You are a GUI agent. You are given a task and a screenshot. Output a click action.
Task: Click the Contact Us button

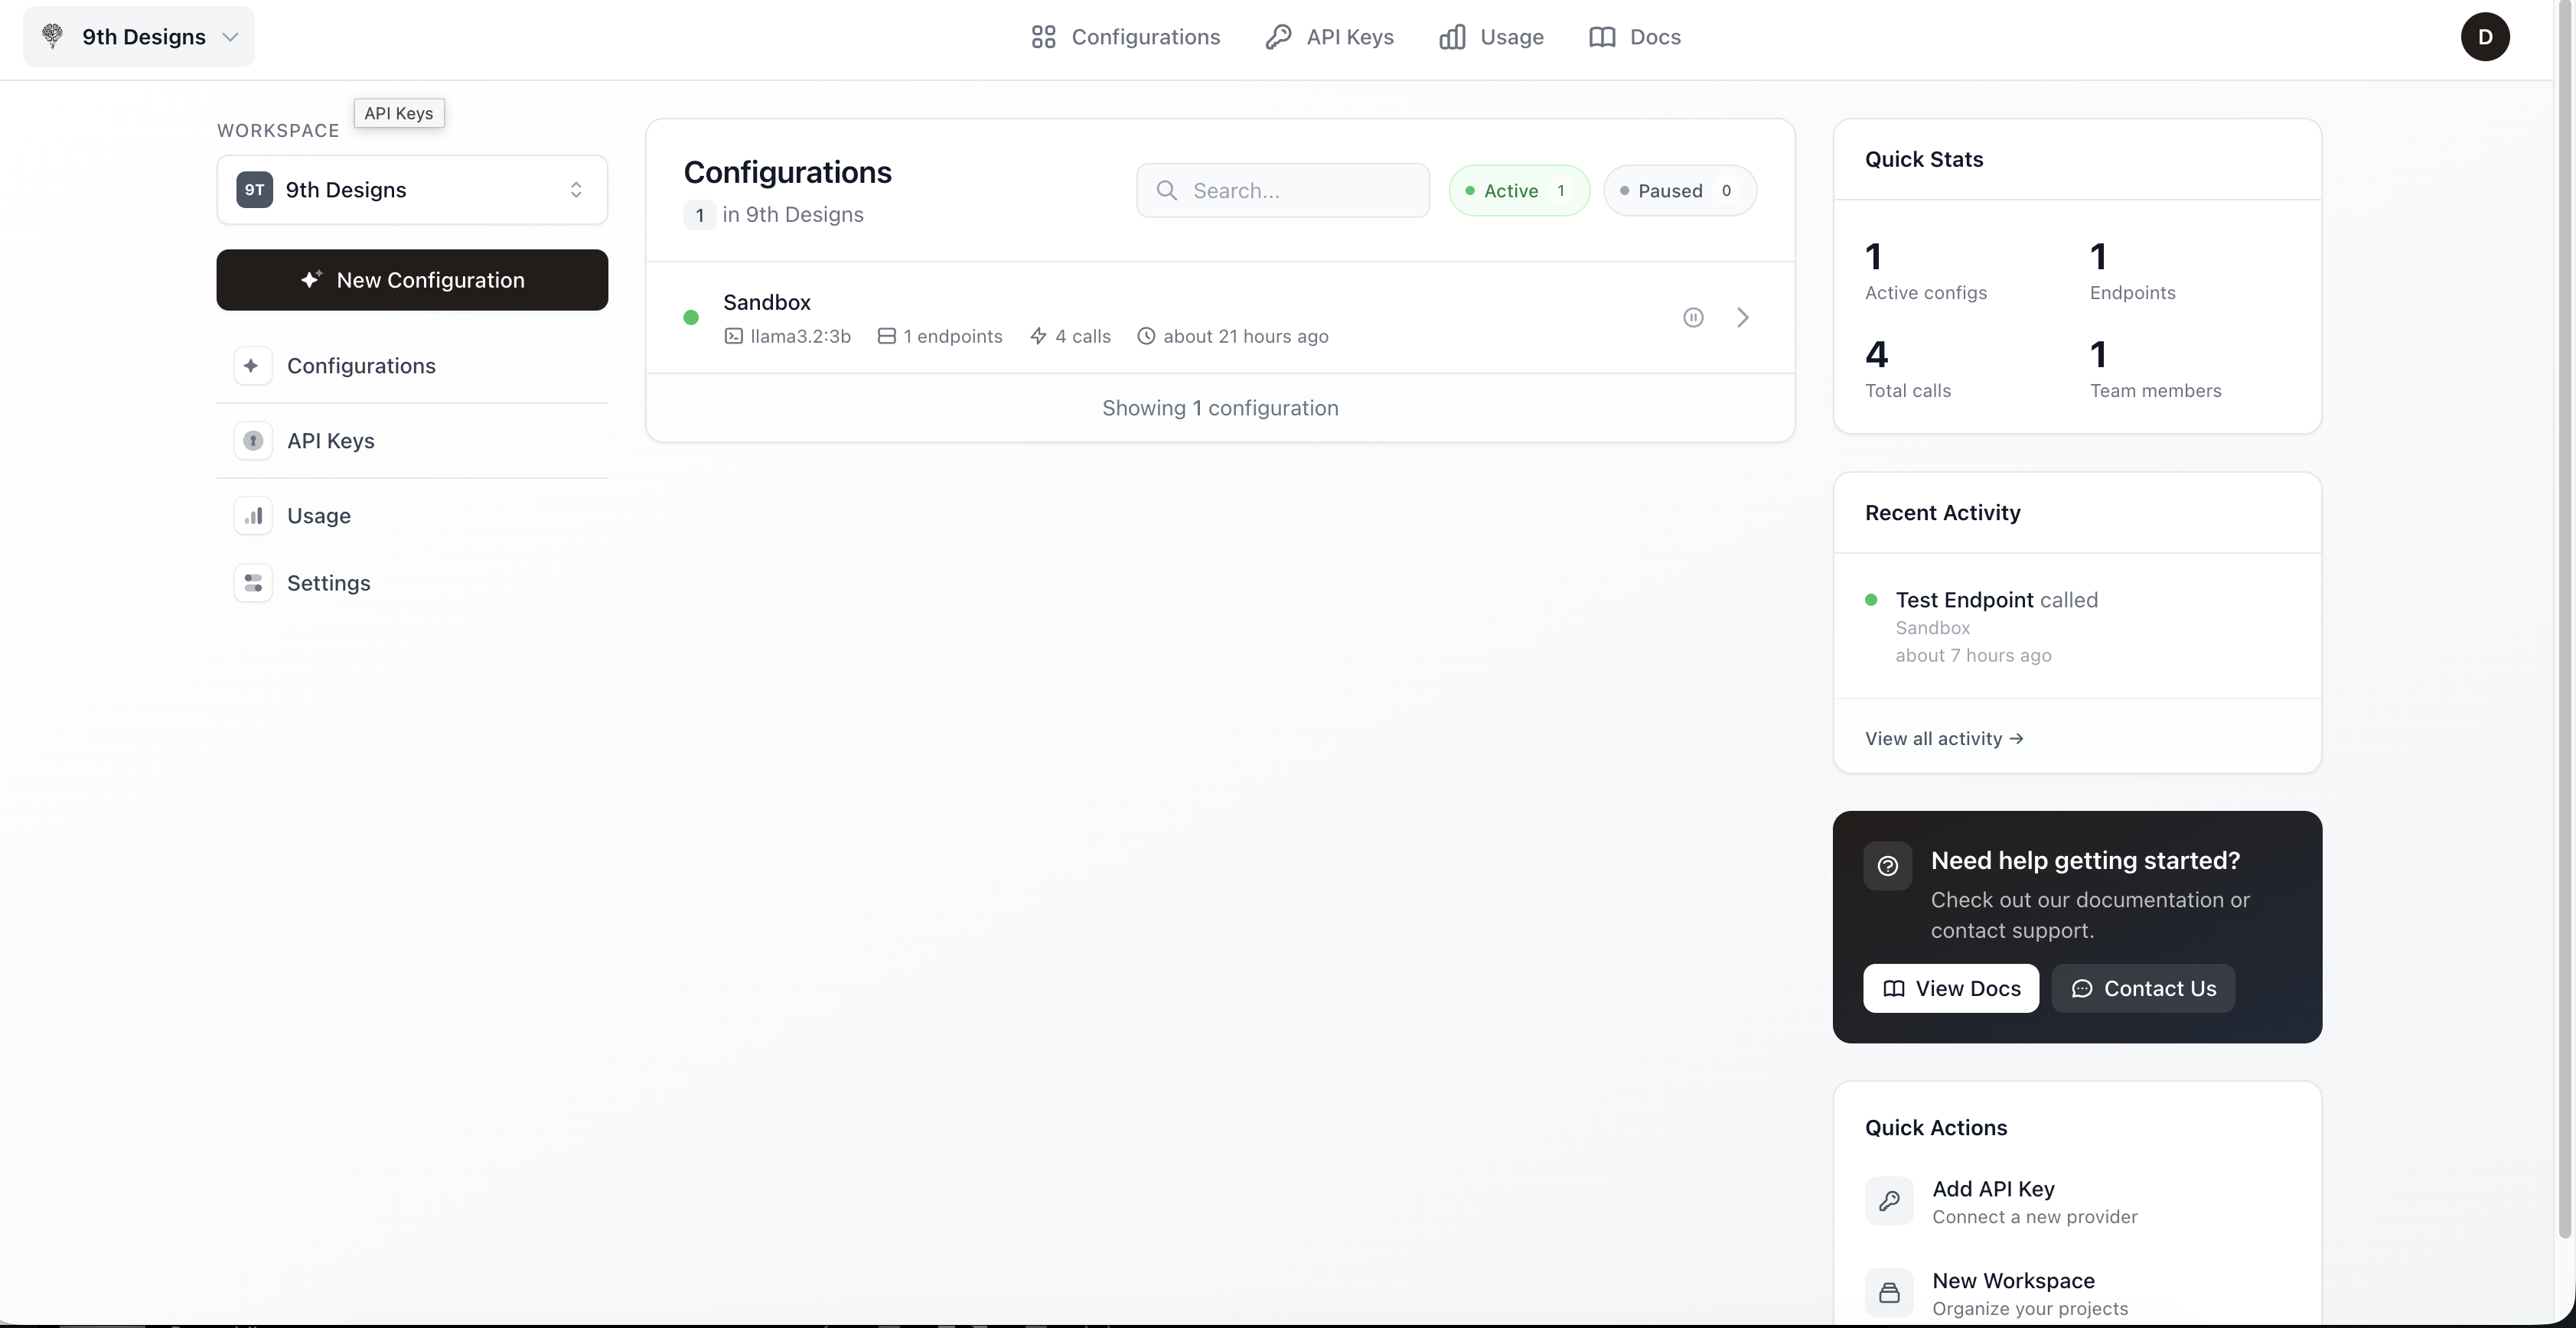(x=2143, y=988)
